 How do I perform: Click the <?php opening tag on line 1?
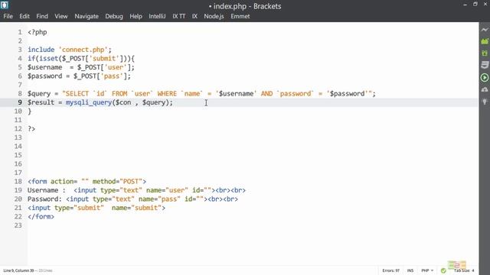(x=38, y=32)
